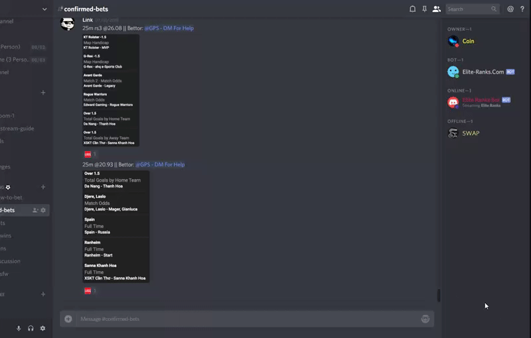Image resolution: width=531 pixels, height=338 pixels.
Task: Open recent mentions @ icon
Action: tap(510, 9)
